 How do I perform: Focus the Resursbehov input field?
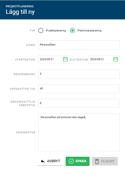[x=79, y=74]
